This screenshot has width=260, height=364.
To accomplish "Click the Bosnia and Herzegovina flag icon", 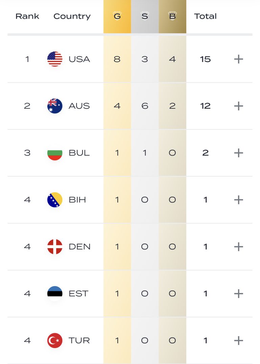I will point(55,200).
